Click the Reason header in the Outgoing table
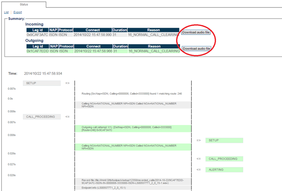This screenshot has width=282, height=191. pos(154,46)
